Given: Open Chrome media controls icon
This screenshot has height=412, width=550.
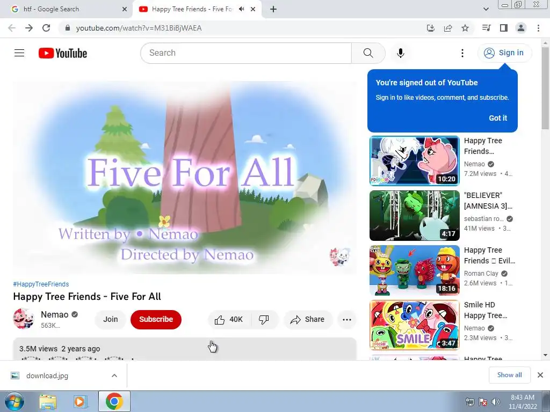Looking at the screenshot, I should click(x=486, y=28).
